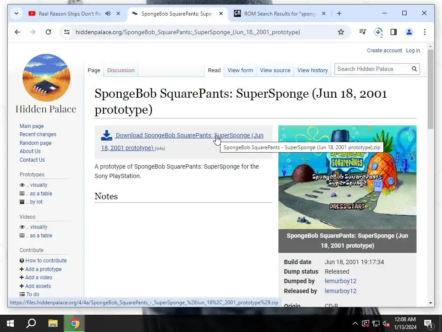The image size is (442, 332).
Task: Click the download tray icon beside the link
Action: click(x=107, y=135)
